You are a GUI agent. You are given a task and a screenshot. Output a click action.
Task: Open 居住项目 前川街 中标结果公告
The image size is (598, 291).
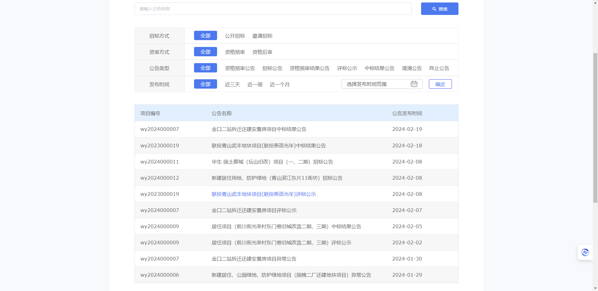pos(287,226)
